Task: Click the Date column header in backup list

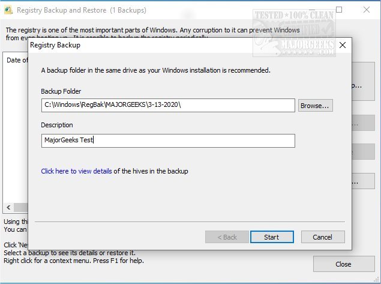Action: (17, 60)
